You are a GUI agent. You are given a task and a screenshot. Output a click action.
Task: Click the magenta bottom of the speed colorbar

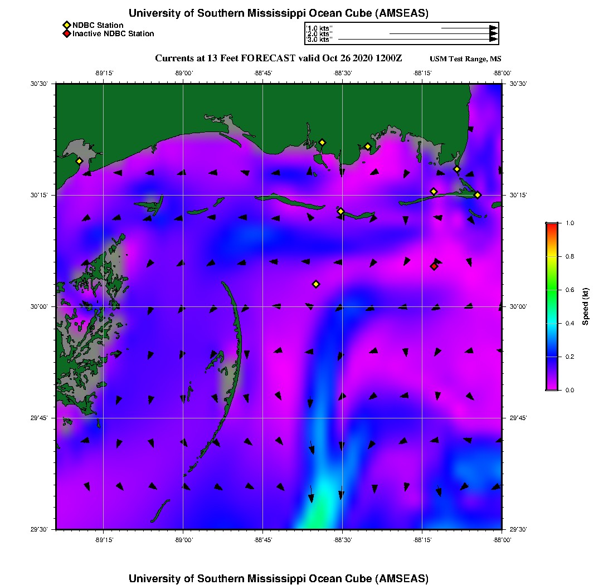coord(552,386)
